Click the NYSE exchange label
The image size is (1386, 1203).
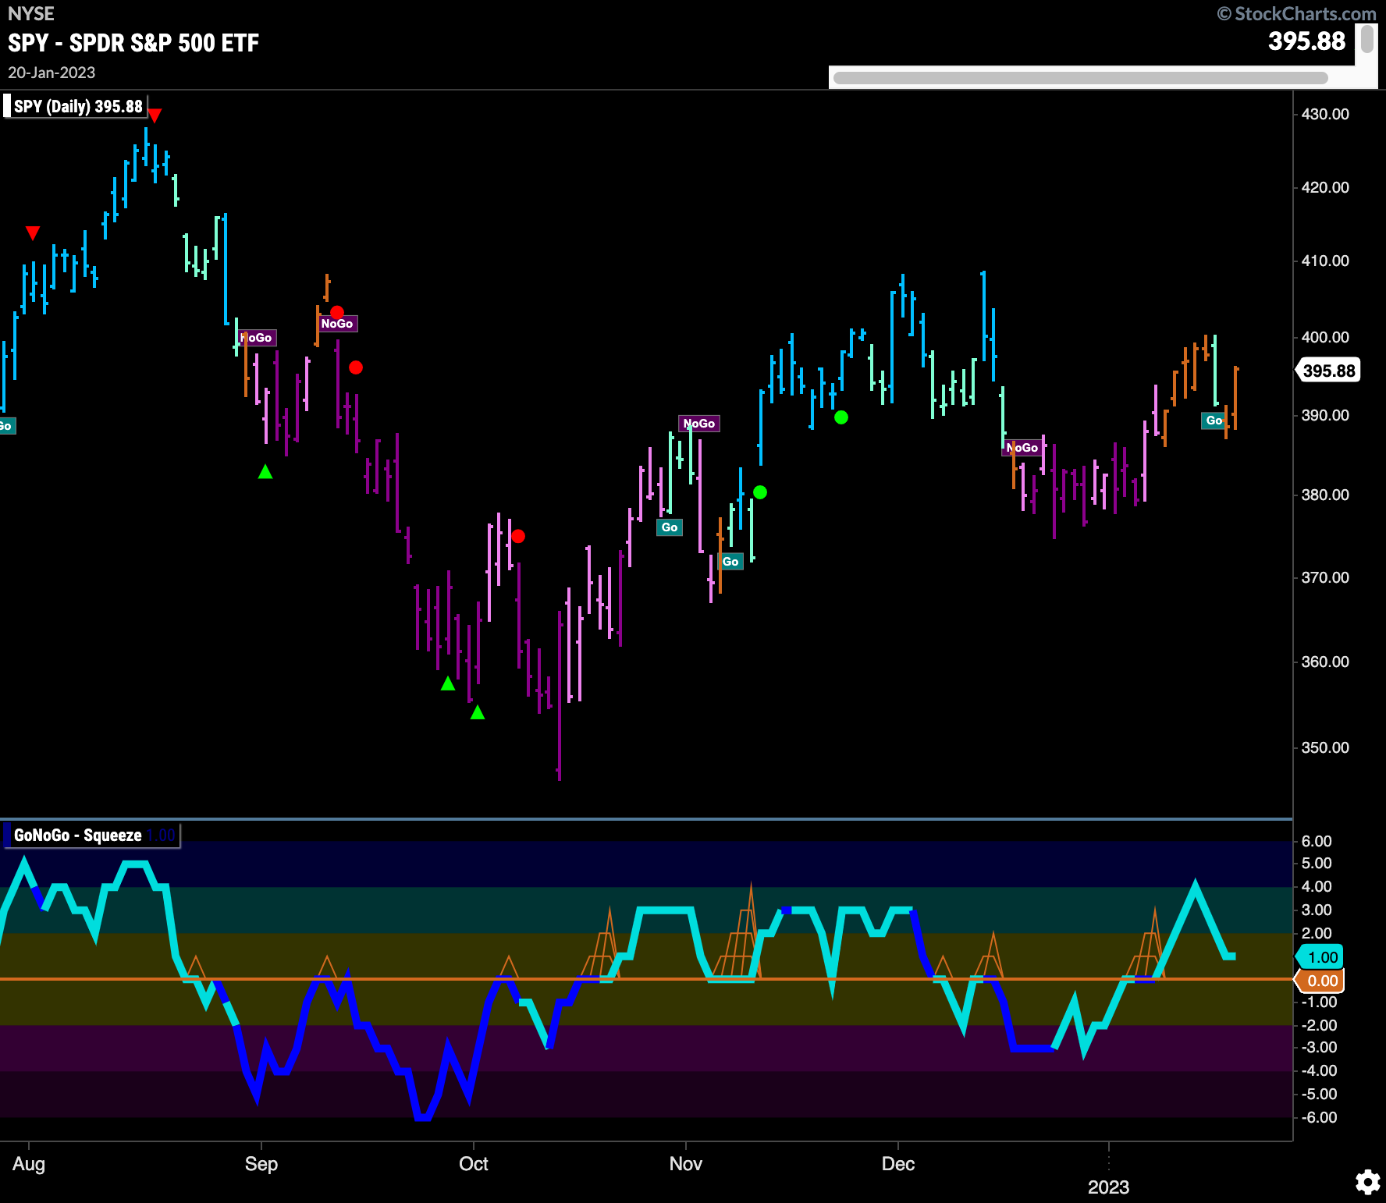pos(31,14)
